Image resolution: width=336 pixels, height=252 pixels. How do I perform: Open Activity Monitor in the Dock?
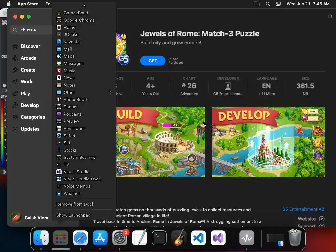click(x=247, y=238)
